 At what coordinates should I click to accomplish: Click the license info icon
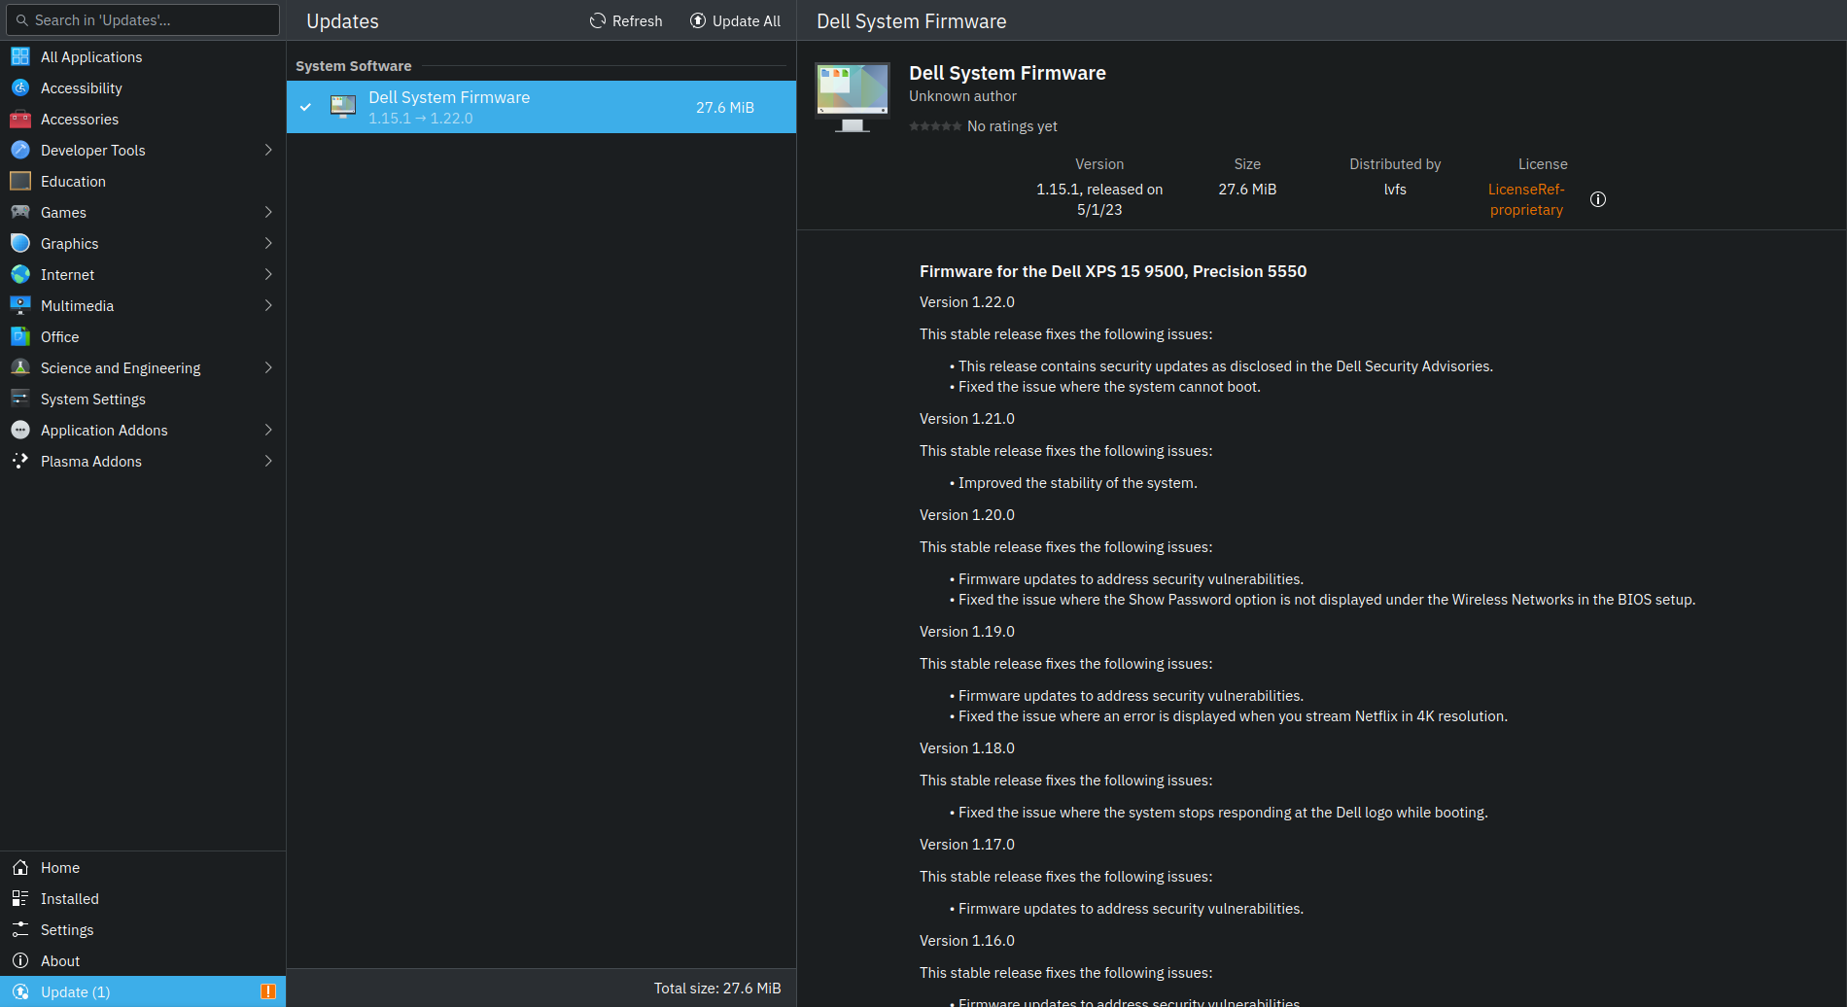(x=1597, y=199)
